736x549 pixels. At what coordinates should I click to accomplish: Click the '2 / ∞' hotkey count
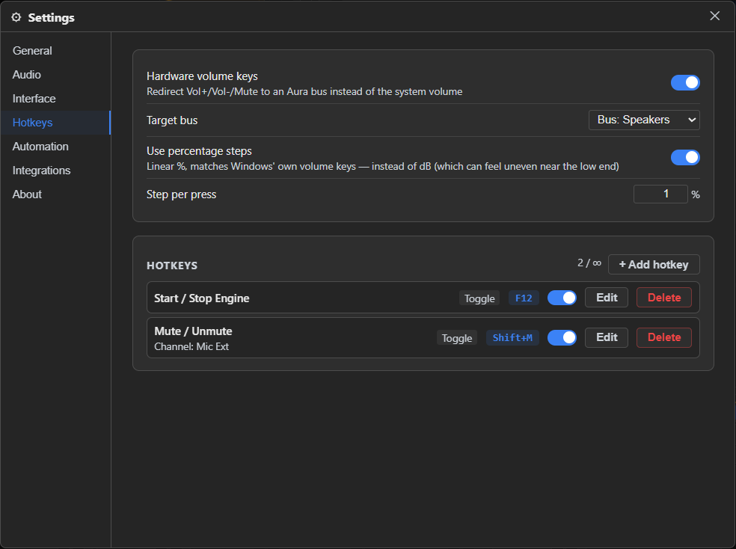589,263
